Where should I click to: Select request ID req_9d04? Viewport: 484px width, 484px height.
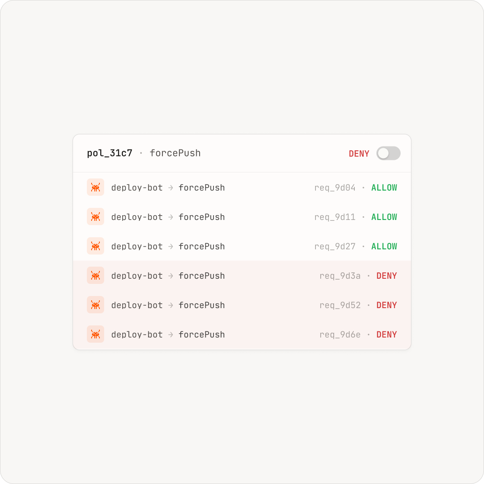(335, 188)
